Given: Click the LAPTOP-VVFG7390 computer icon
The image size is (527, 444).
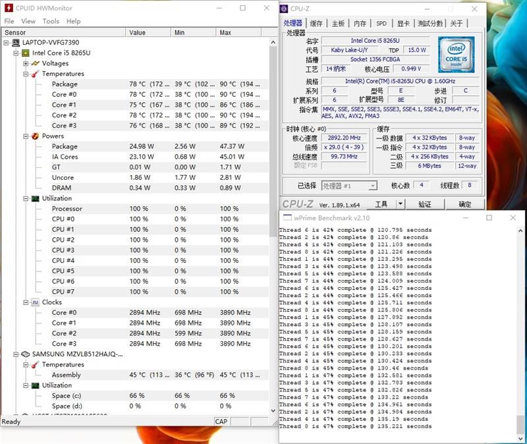Looking at the screenshot, I should 16,43.
